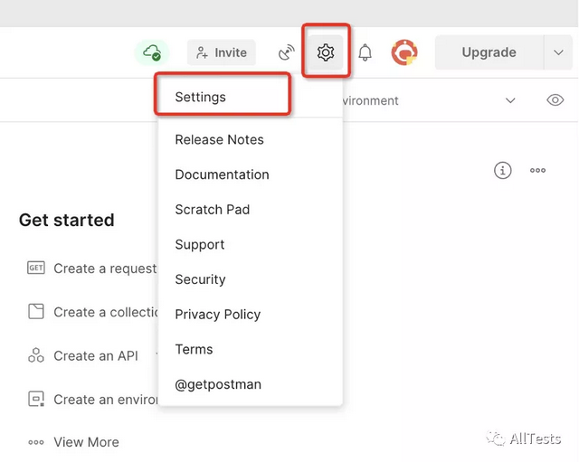Toggle the environment quick look eye

(x=555, y=100)
